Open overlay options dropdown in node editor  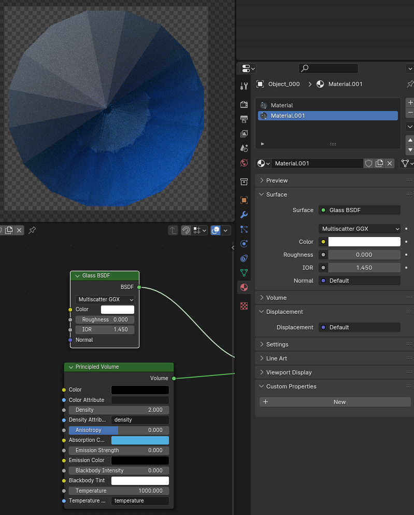click(226, 231)
